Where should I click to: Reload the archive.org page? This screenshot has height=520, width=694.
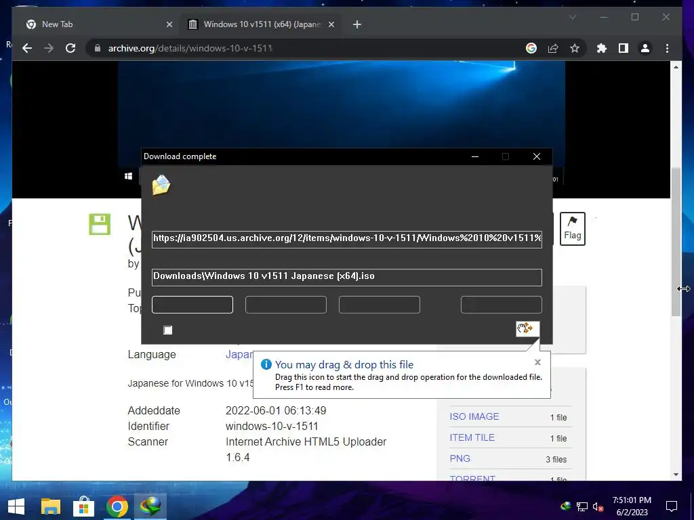(70, 48)
